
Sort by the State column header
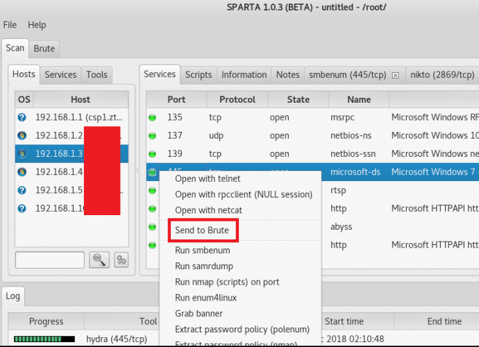click(298, 99)
